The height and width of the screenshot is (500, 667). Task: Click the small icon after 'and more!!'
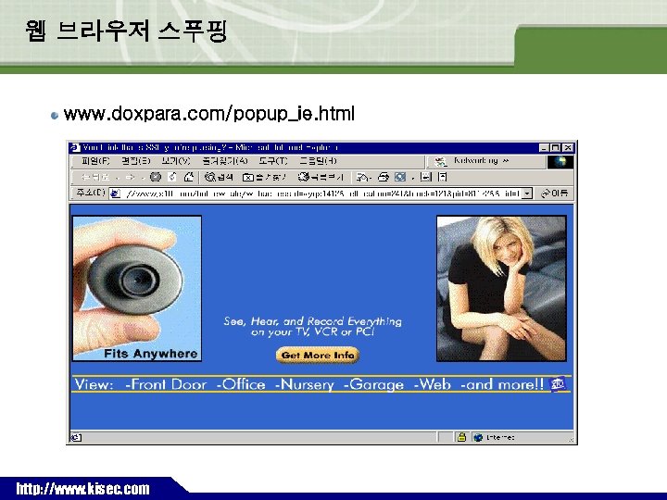(x=558, y=384)
